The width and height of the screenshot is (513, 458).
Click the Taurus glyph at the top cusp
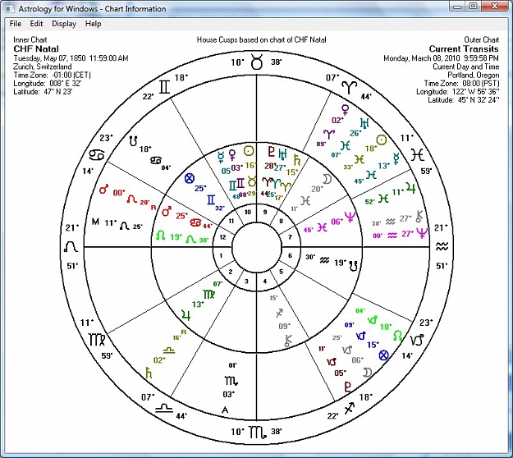(x=257, y=62)
